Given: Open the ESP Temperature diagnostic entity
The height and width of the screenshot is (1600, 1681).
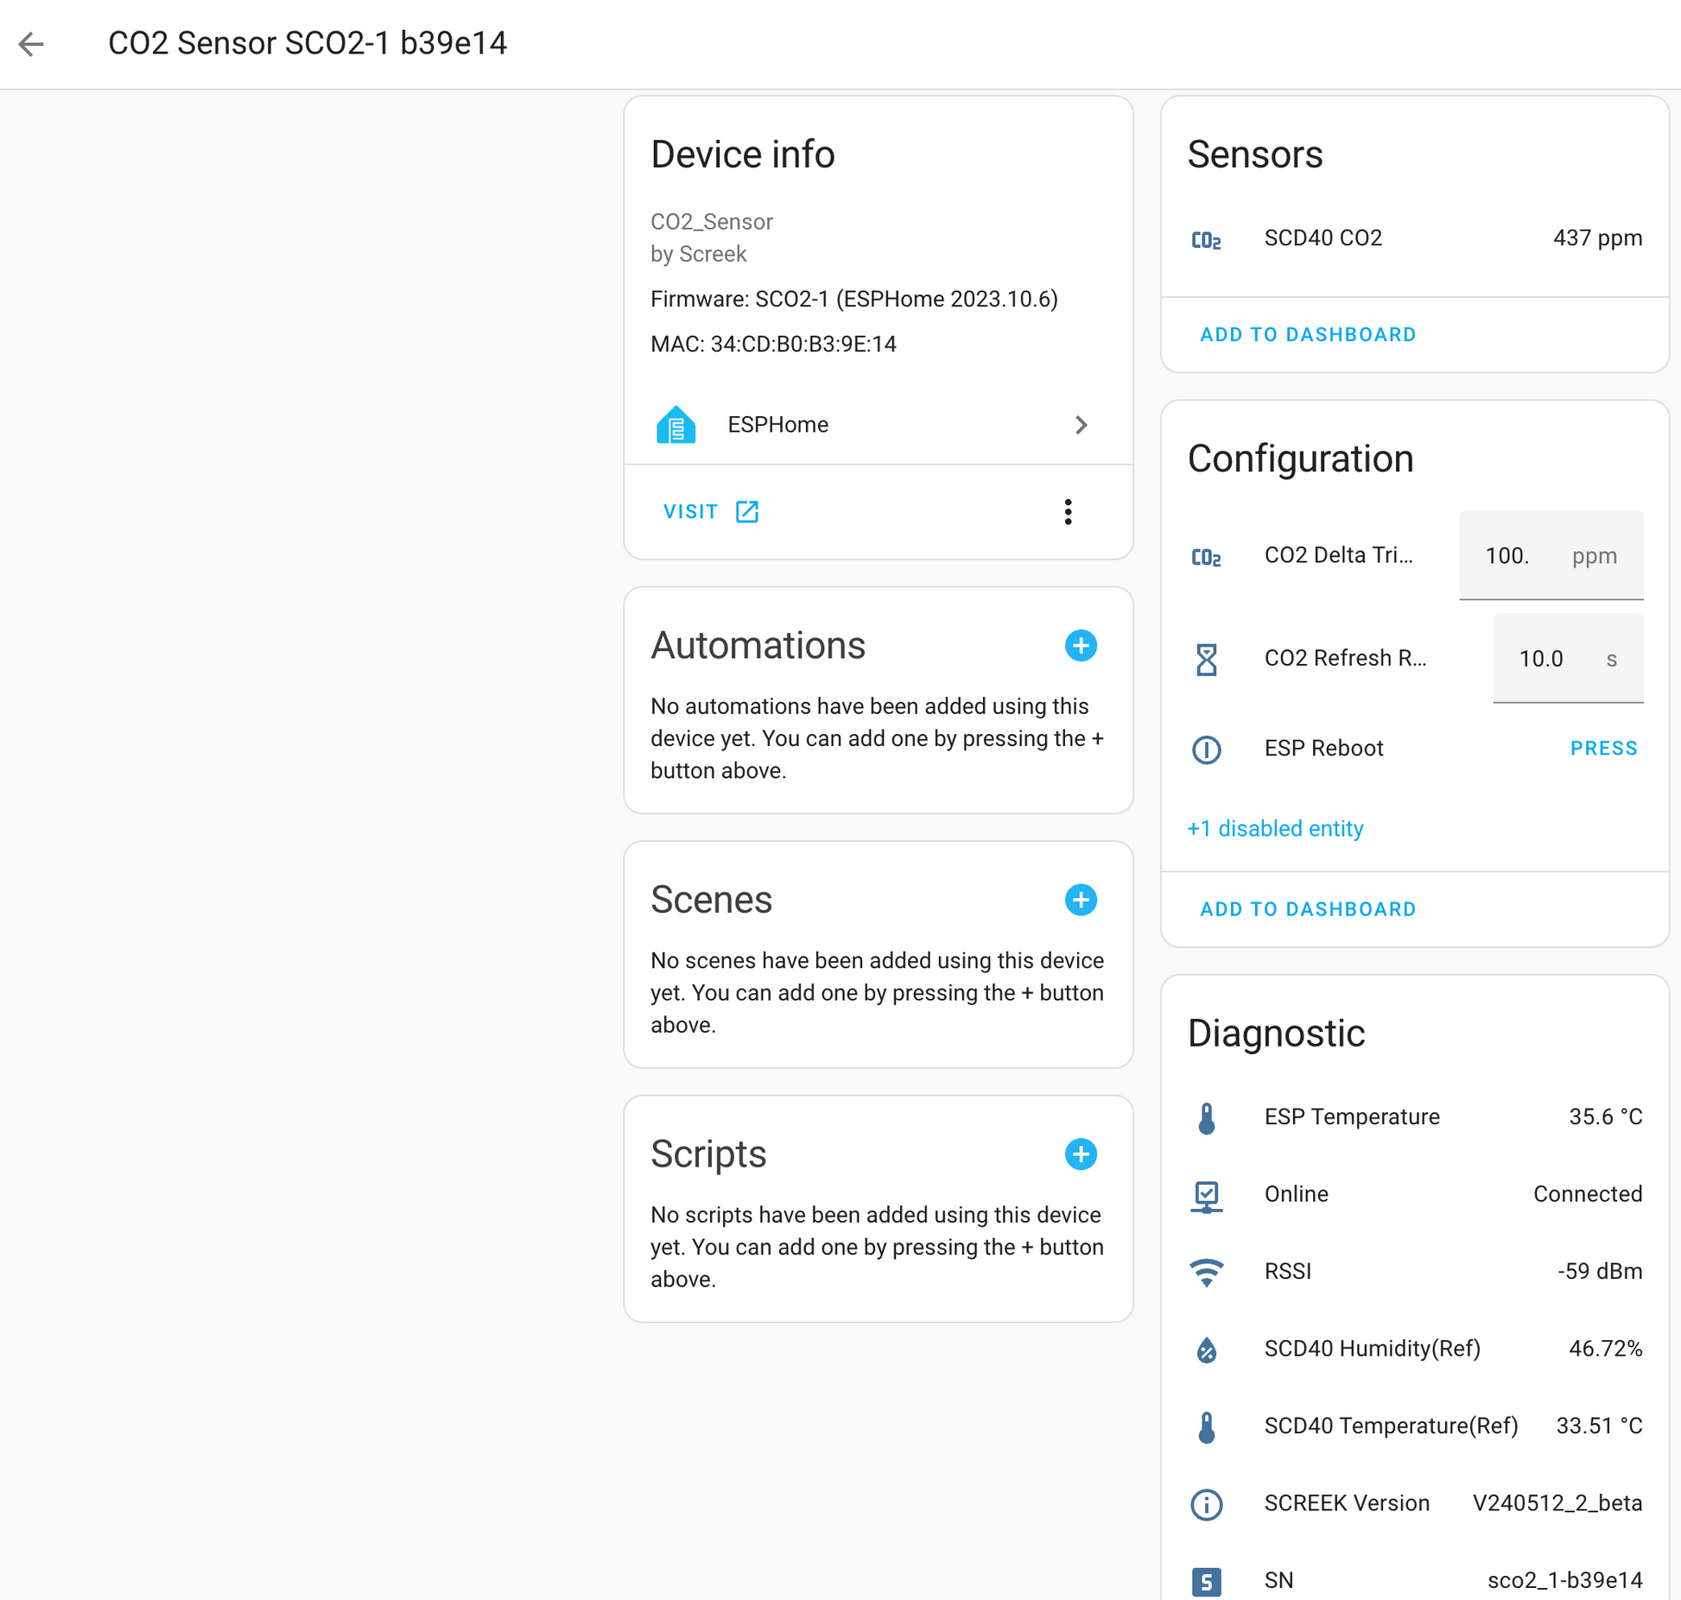Looking at the screenshot, I should pyautogui.click(x=1415, y=1116).
